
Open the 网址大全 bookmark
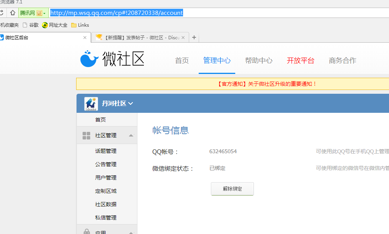[x=55, y=25]
